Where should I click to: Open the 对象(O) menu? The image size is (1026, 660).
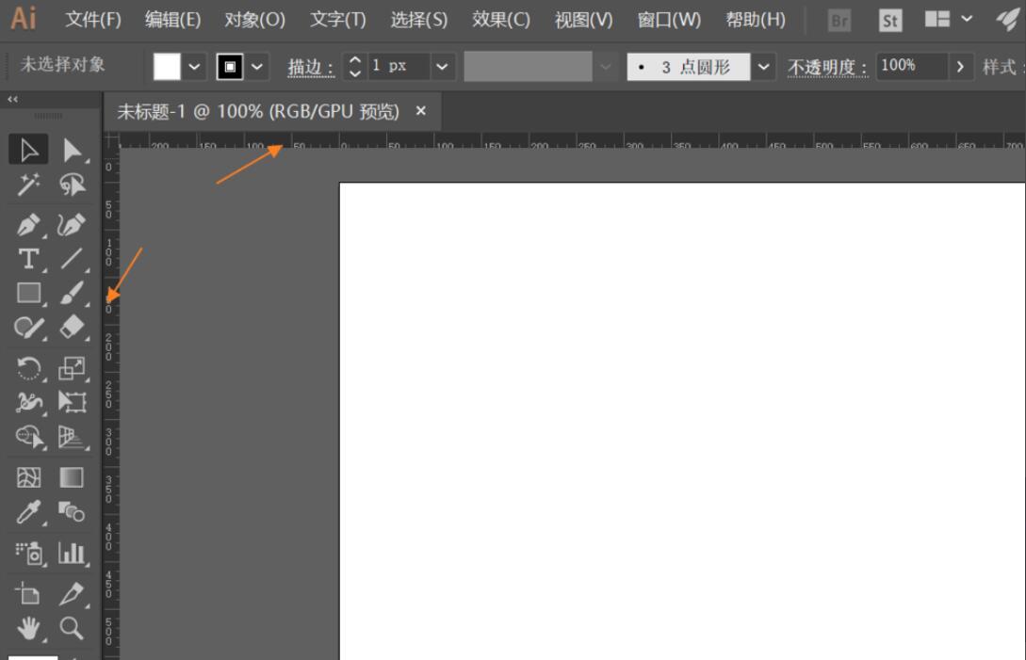click(x=254, y=20)
